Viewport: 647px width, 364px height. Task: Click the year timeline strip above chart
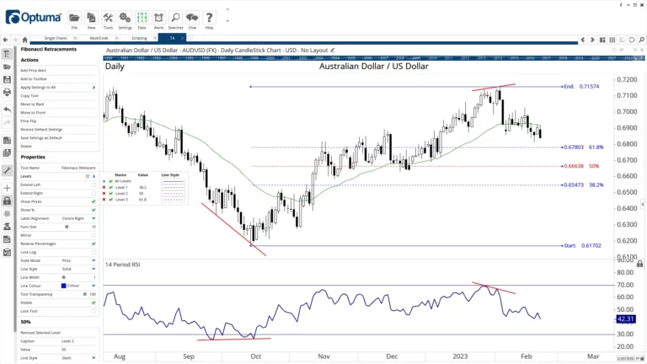pyautogui.click(x=373, y=58)
